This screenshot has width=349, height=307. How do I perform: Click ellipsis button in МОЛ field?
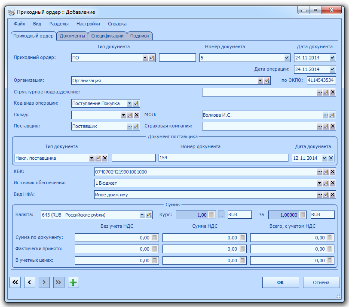(x=326, y=115)
